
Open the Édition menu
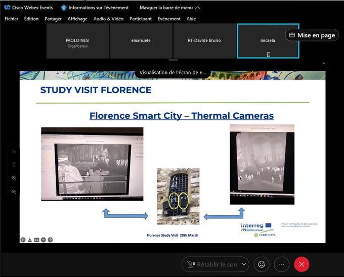point(31,19)
